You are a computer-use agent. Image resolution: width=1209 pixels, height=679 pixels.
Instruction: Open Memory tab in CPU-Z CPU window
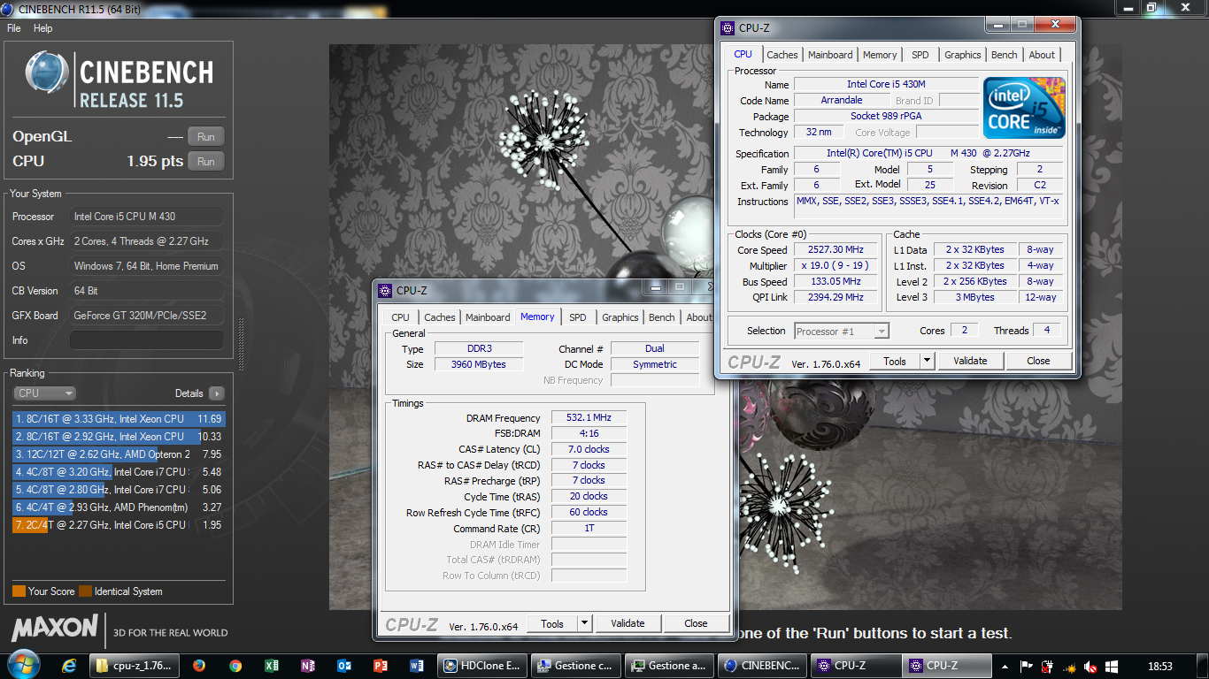(880, 55)
